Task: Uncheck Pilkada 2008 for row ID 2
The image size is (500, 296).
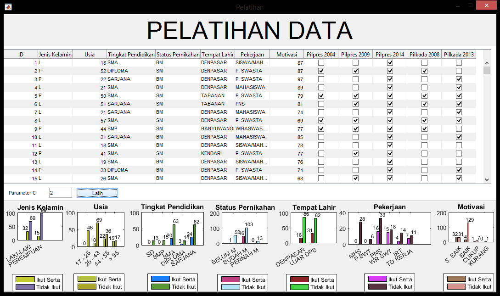Action: tap(424, 71)
